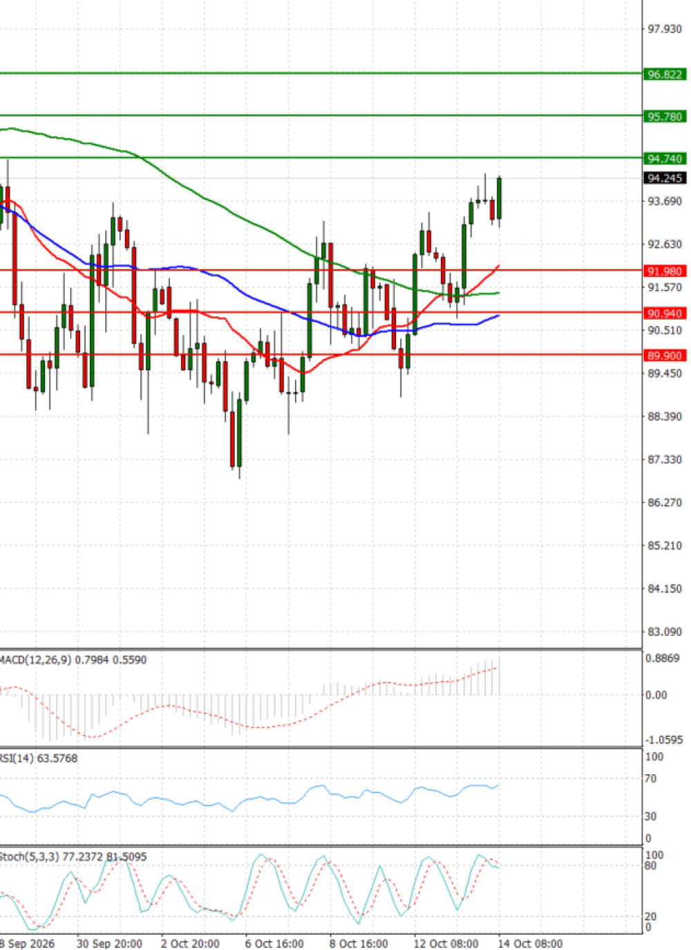This screenshot has width=691, height=950.
Task: Click the 85.210 price axis value
Action: pyautogui.click(x=664, y=545)
